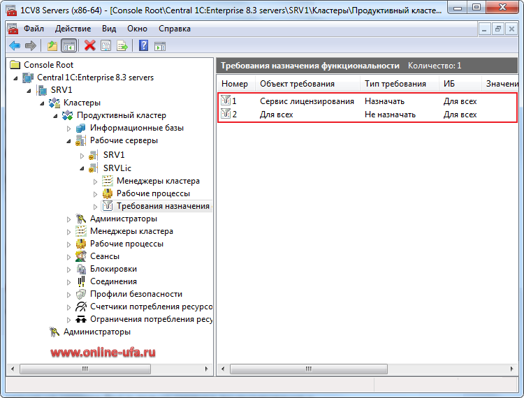Image resolution: width=524 pixels, height=398 pixels.
Task: Open Properties toolbar icon
Action: point(106,45)
